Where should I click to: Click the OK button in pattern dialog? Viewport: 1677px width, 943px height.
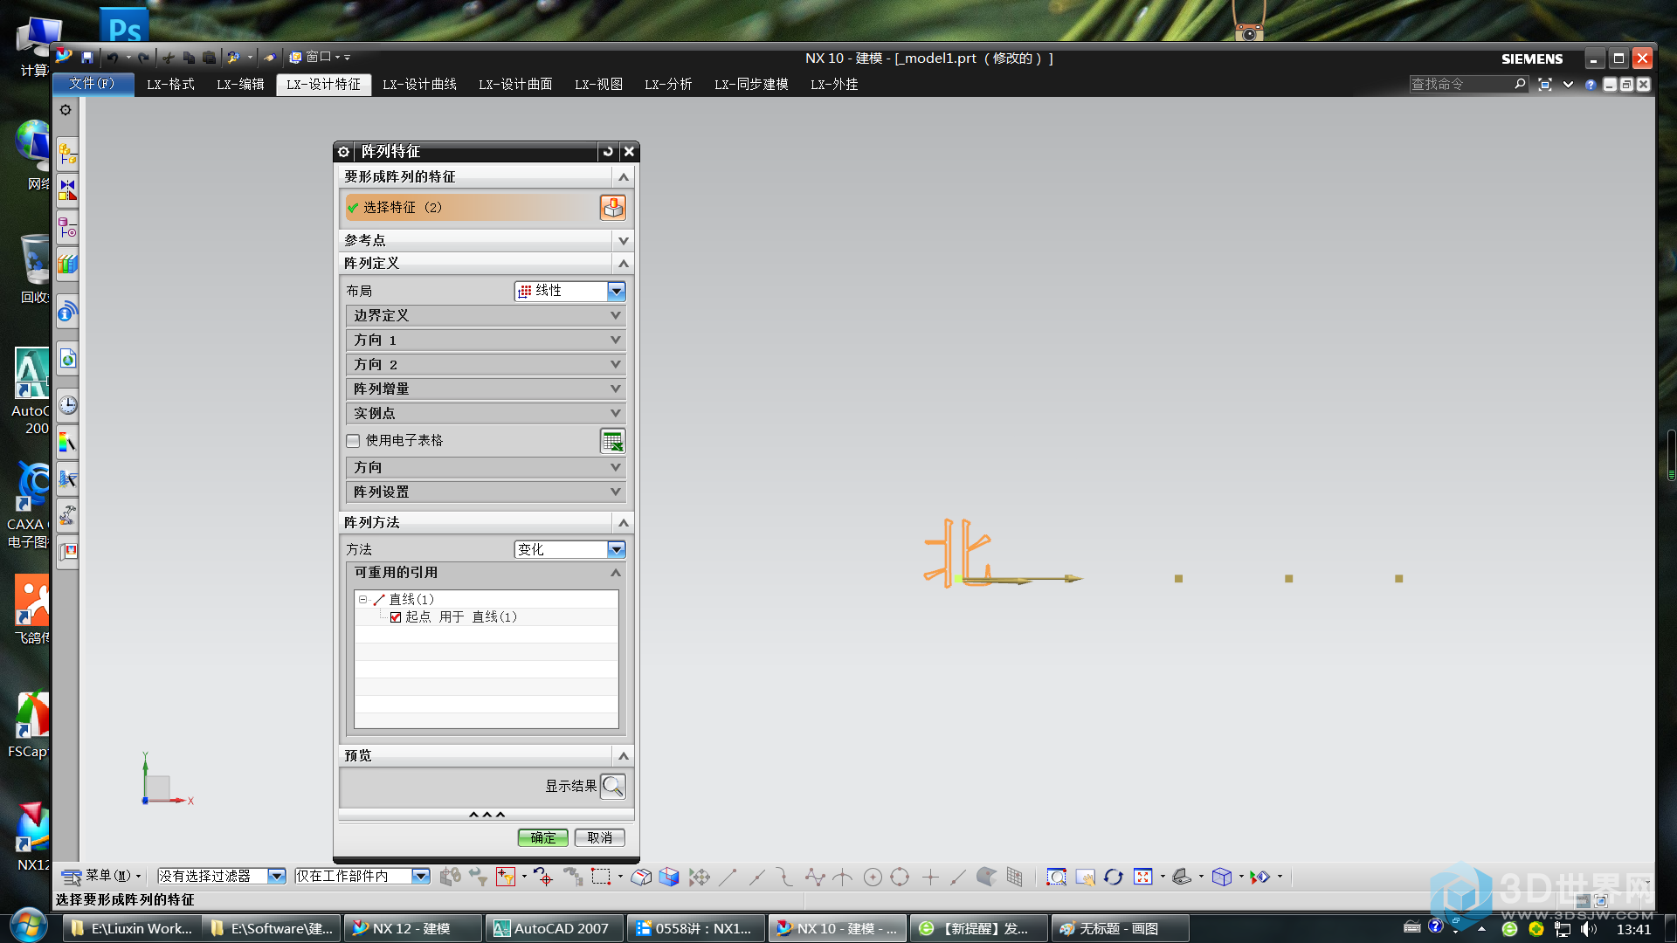tap(542, 838)
